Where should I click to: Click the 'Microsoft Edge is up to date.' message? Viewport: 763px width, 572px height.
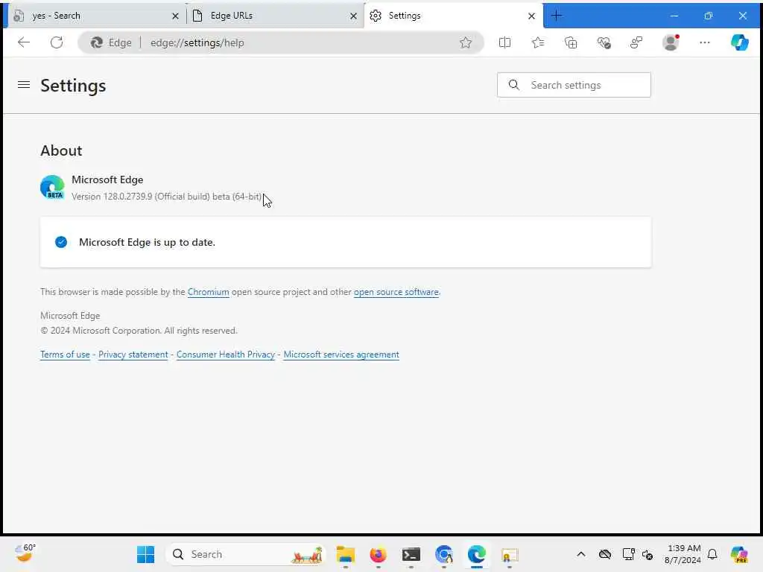pos(147,242)
